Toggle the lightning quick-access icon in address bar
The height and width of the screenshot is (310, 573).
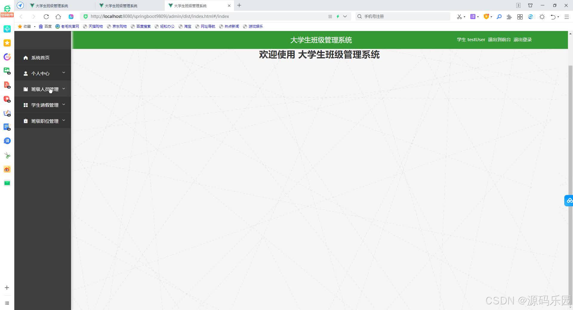tap(338, 16)
